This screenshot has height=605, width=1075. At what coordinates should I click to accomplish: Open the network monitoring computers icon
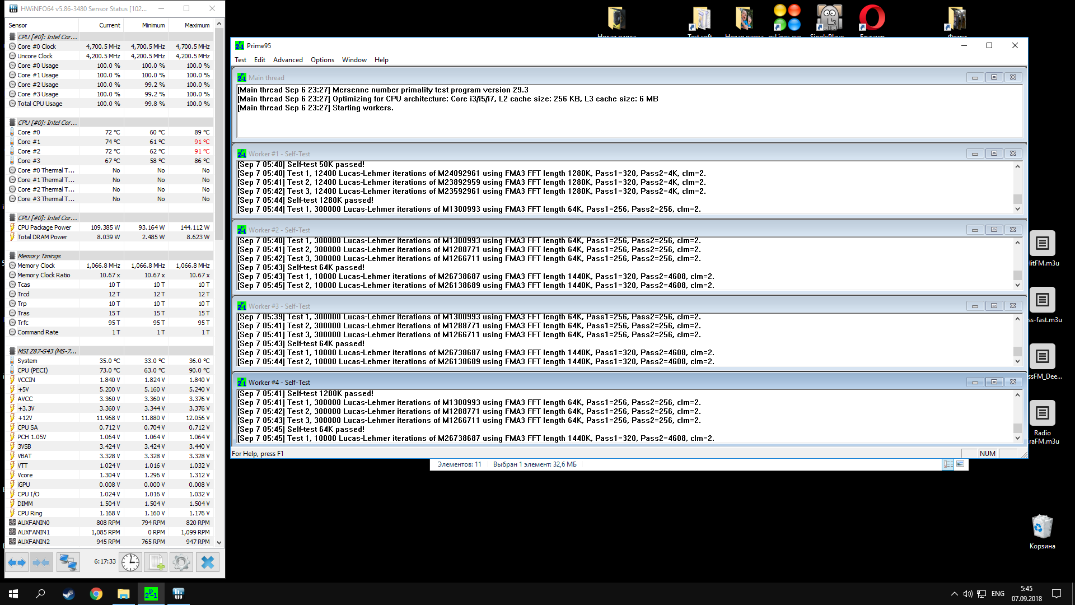(68, 562)
